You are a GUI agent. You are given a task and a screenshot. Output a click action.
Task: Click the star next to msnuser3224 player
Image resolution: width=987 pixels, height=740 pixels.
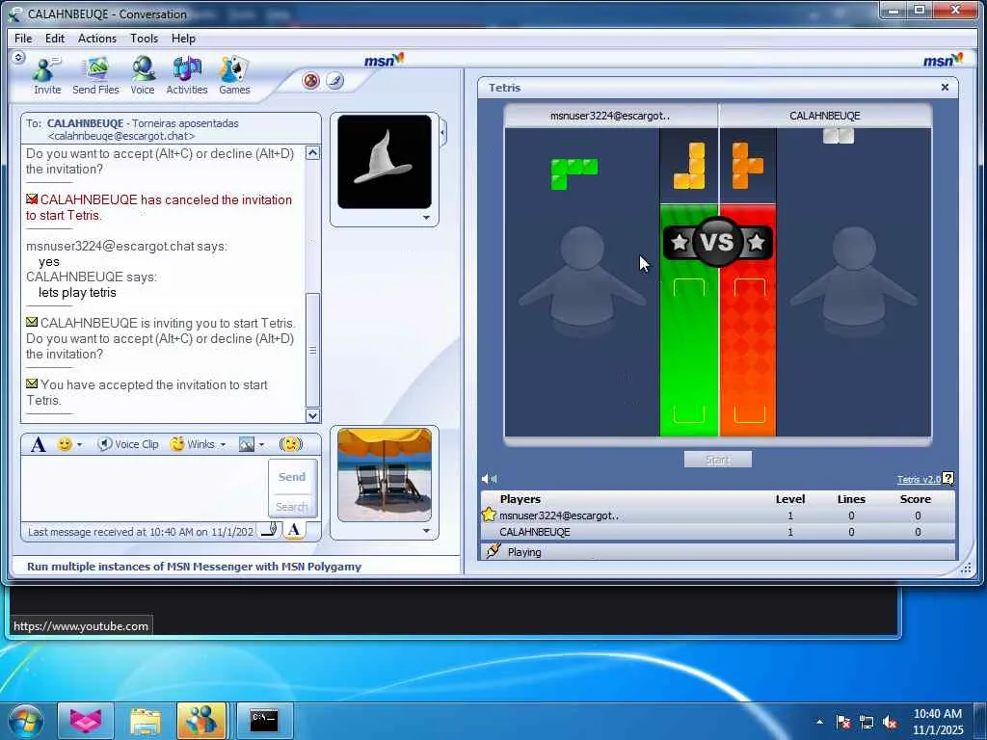(x=489, y=515)
